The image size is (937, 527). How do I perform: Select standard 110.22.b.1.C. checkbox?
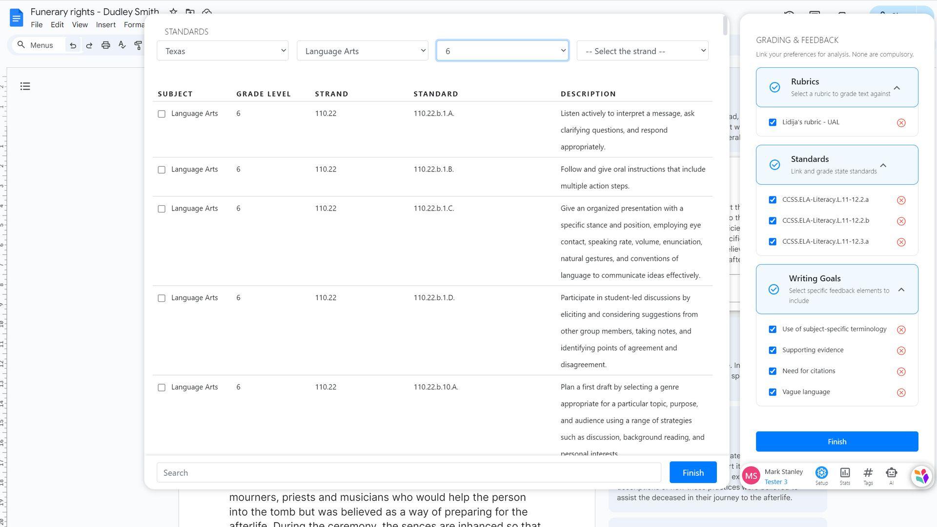(162, 209)
